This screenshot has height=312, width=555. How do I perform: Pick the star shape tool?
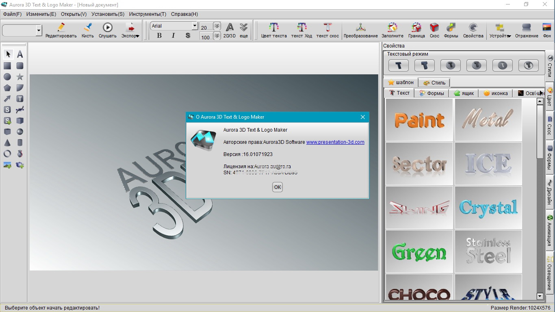(x=20, y=77)
